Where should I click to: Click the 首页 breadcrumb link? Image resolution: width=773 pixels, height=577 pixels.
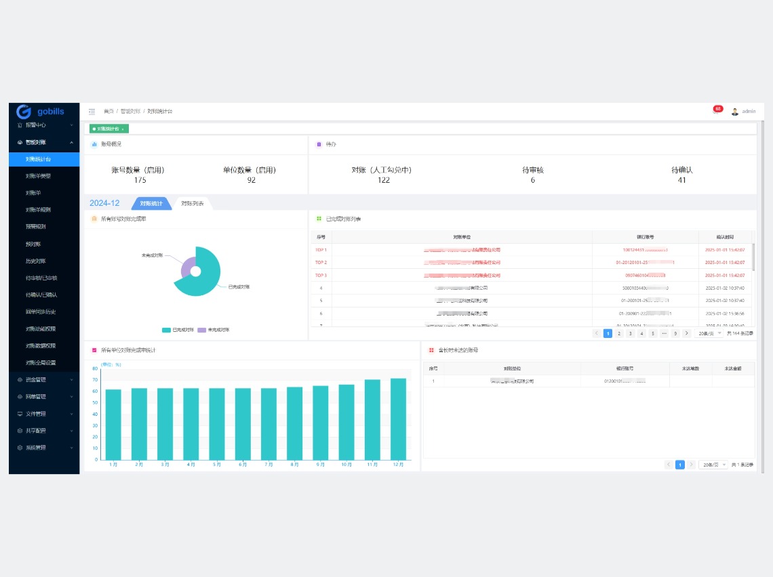click(108, 111)
